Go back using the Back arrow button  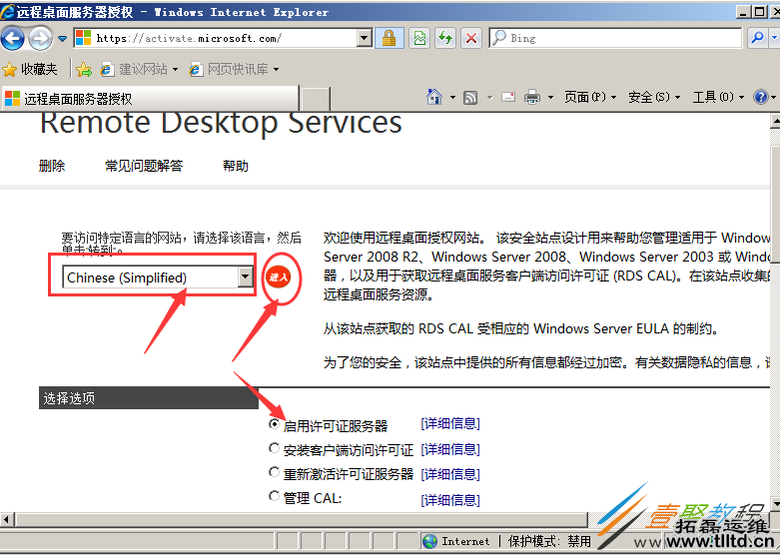[12, 38]
